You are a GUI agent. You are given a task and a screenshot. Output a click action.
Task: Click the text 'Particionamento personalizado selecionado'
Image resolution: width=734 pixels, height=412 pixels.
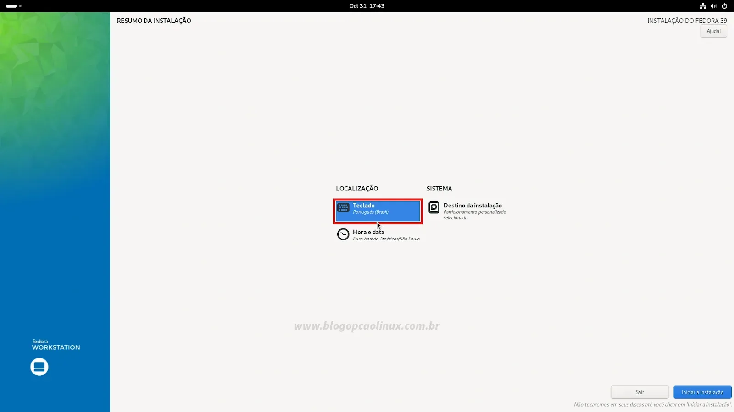[475, 215]
